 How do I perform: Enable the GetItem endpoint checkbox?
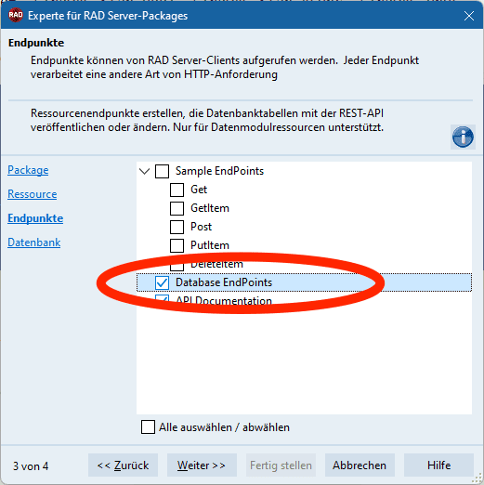click(177, 208)
